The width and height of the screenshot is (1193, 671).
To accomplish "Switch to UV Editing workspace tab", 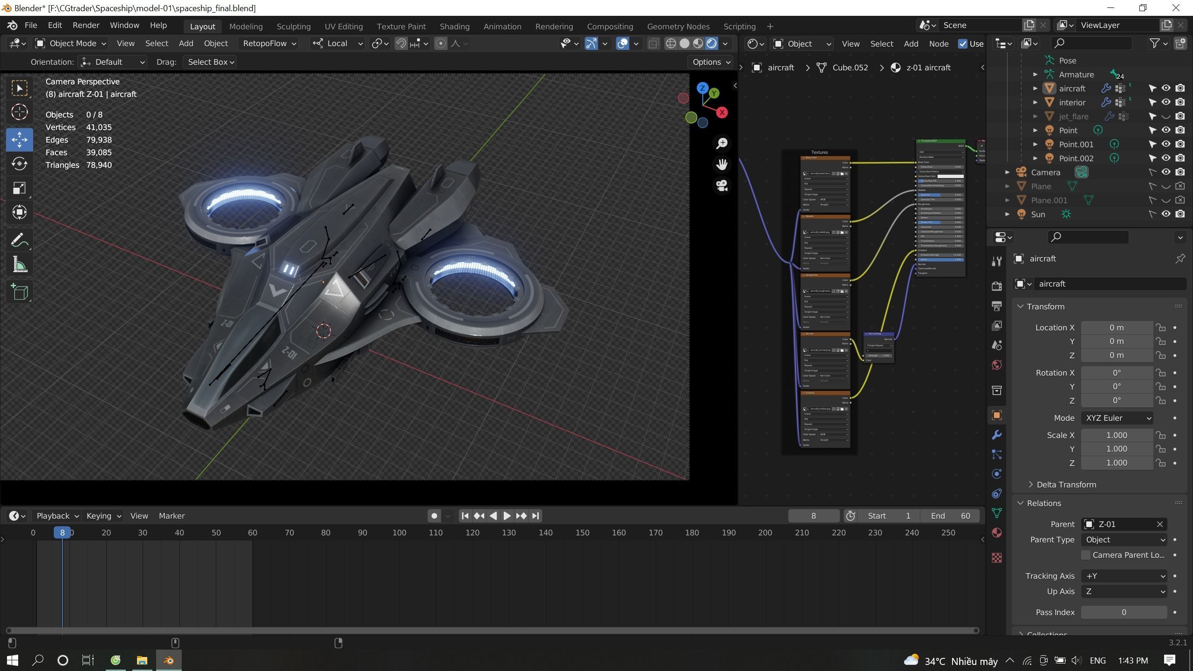I will click(x=343, y=27).
